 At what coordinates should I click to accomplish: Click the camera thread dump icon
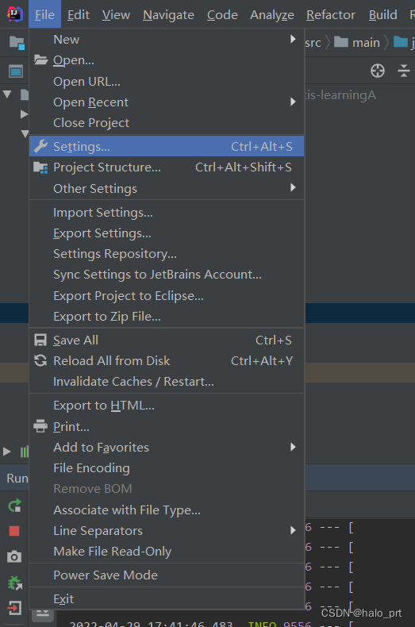(x=14, y=556)
